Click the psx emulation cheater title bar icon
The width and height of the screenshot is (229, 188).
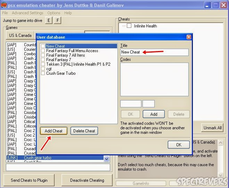pyautogui.click(x=4, y=5)
